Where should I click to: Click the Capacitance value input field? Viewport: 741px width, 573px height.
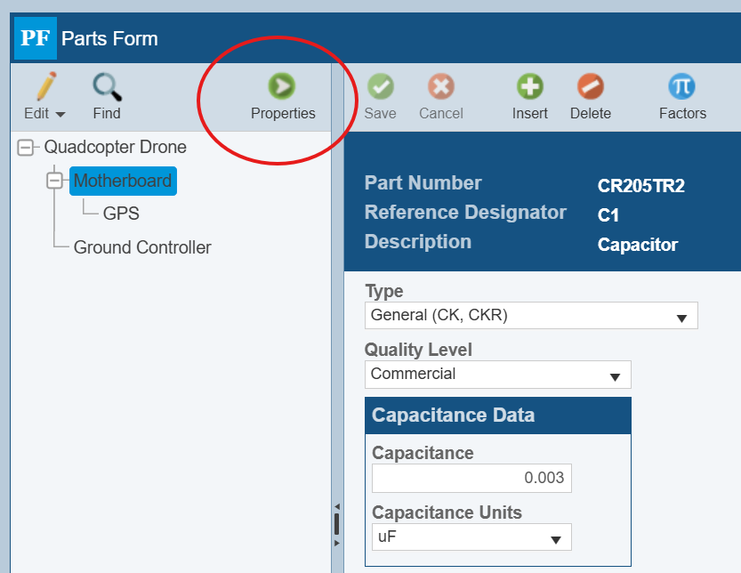pyautogui.click(x=471, y=478)
